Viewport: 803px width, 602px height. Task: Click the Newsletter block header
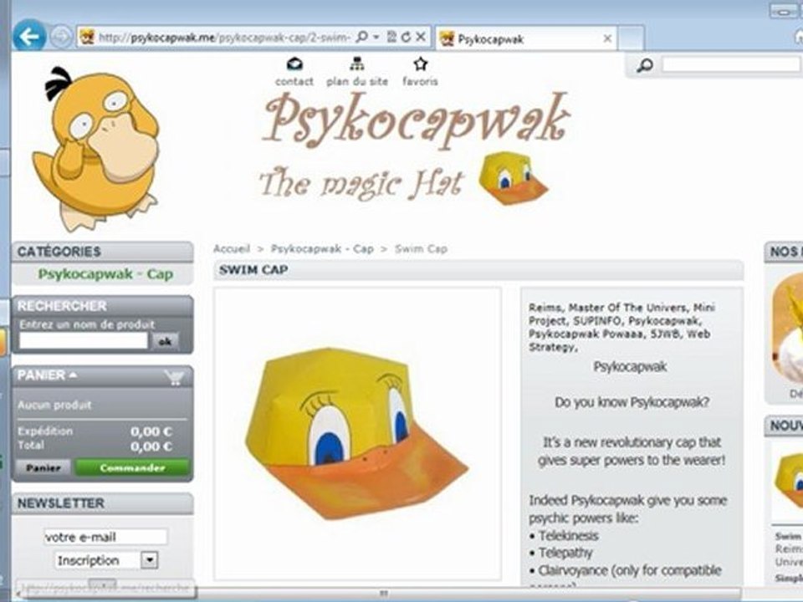coord(102,503)
